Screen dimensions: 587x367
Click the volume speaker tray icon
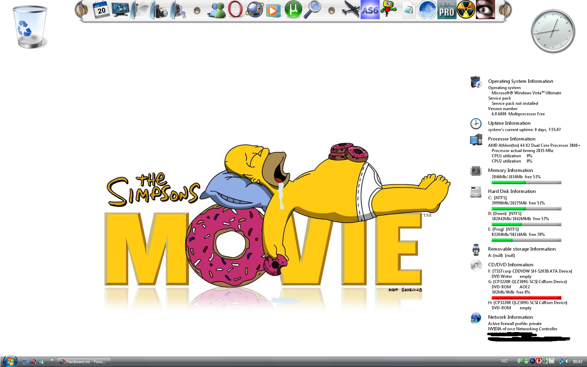click(x=567, y=361)
